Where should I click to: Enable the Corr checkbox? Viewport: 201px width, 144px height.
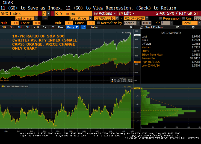[183, 18]
